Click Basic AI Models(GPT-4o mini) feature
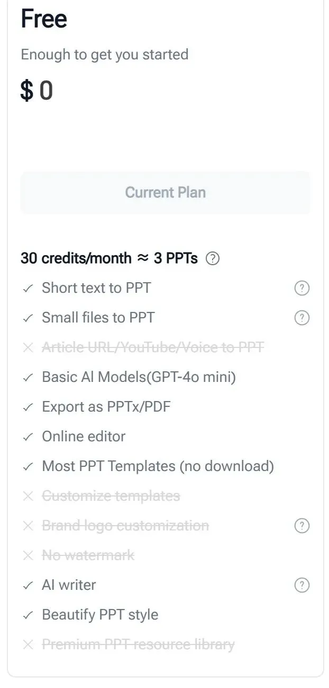Viewport: 329px width, 688px height. pos(139,377)
